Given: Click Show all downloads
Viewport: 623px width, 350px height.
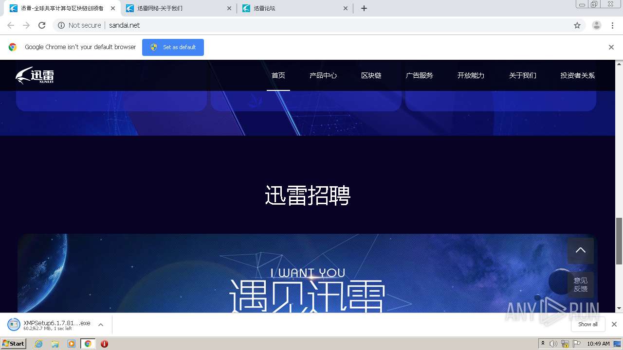Looking at the screenshot, I should (588, 324).
